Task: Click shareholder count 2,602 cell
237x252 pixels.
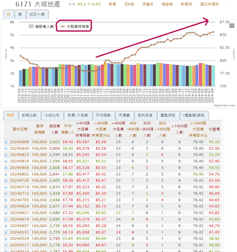Action: [x=54, y=142]
